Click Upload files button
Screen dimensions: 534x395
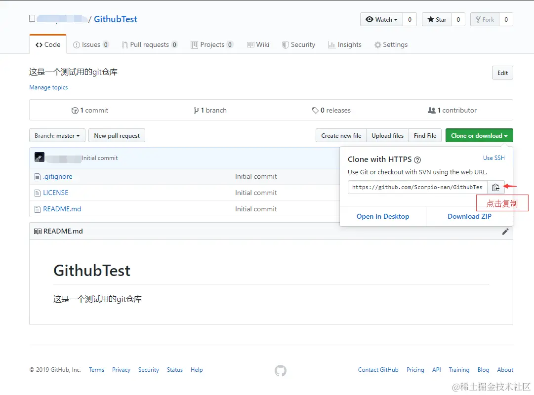tap(388, 135)
